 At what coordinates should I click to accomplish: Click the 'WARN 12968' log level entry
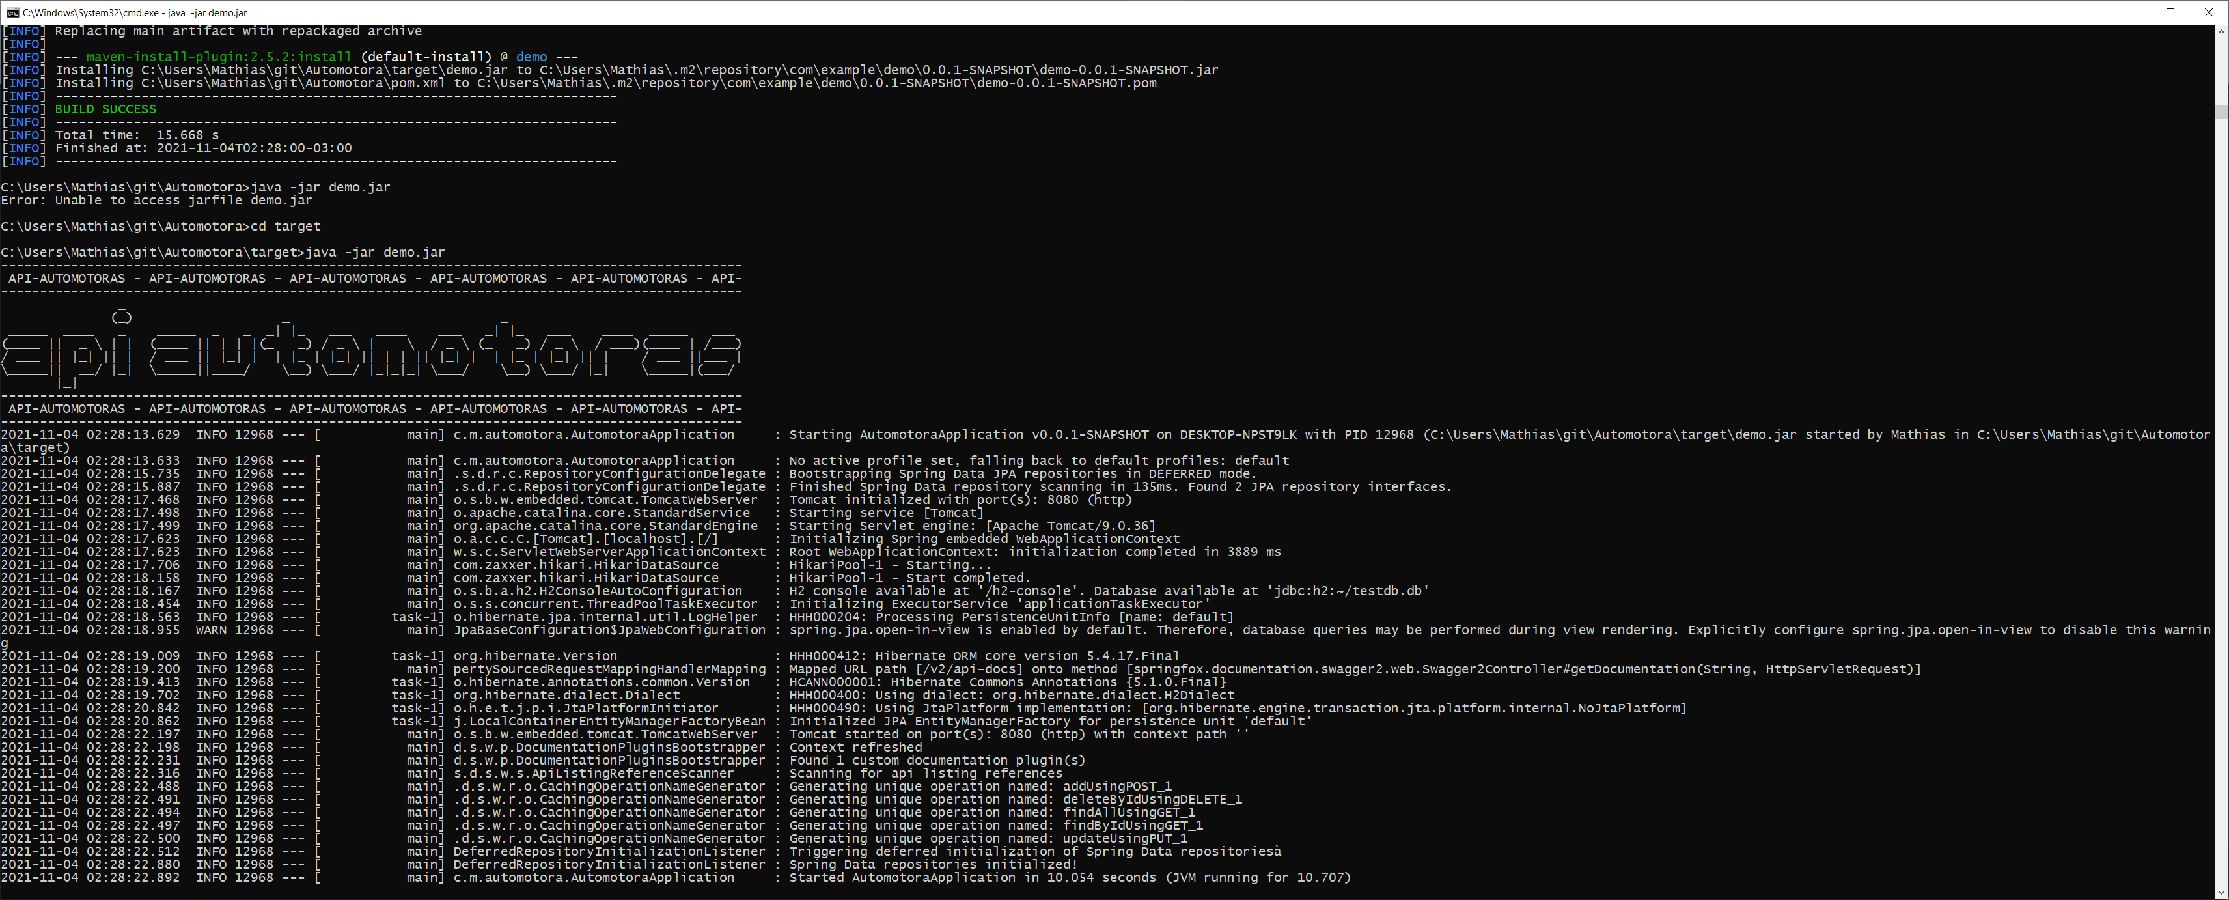(x=234, y=630)
